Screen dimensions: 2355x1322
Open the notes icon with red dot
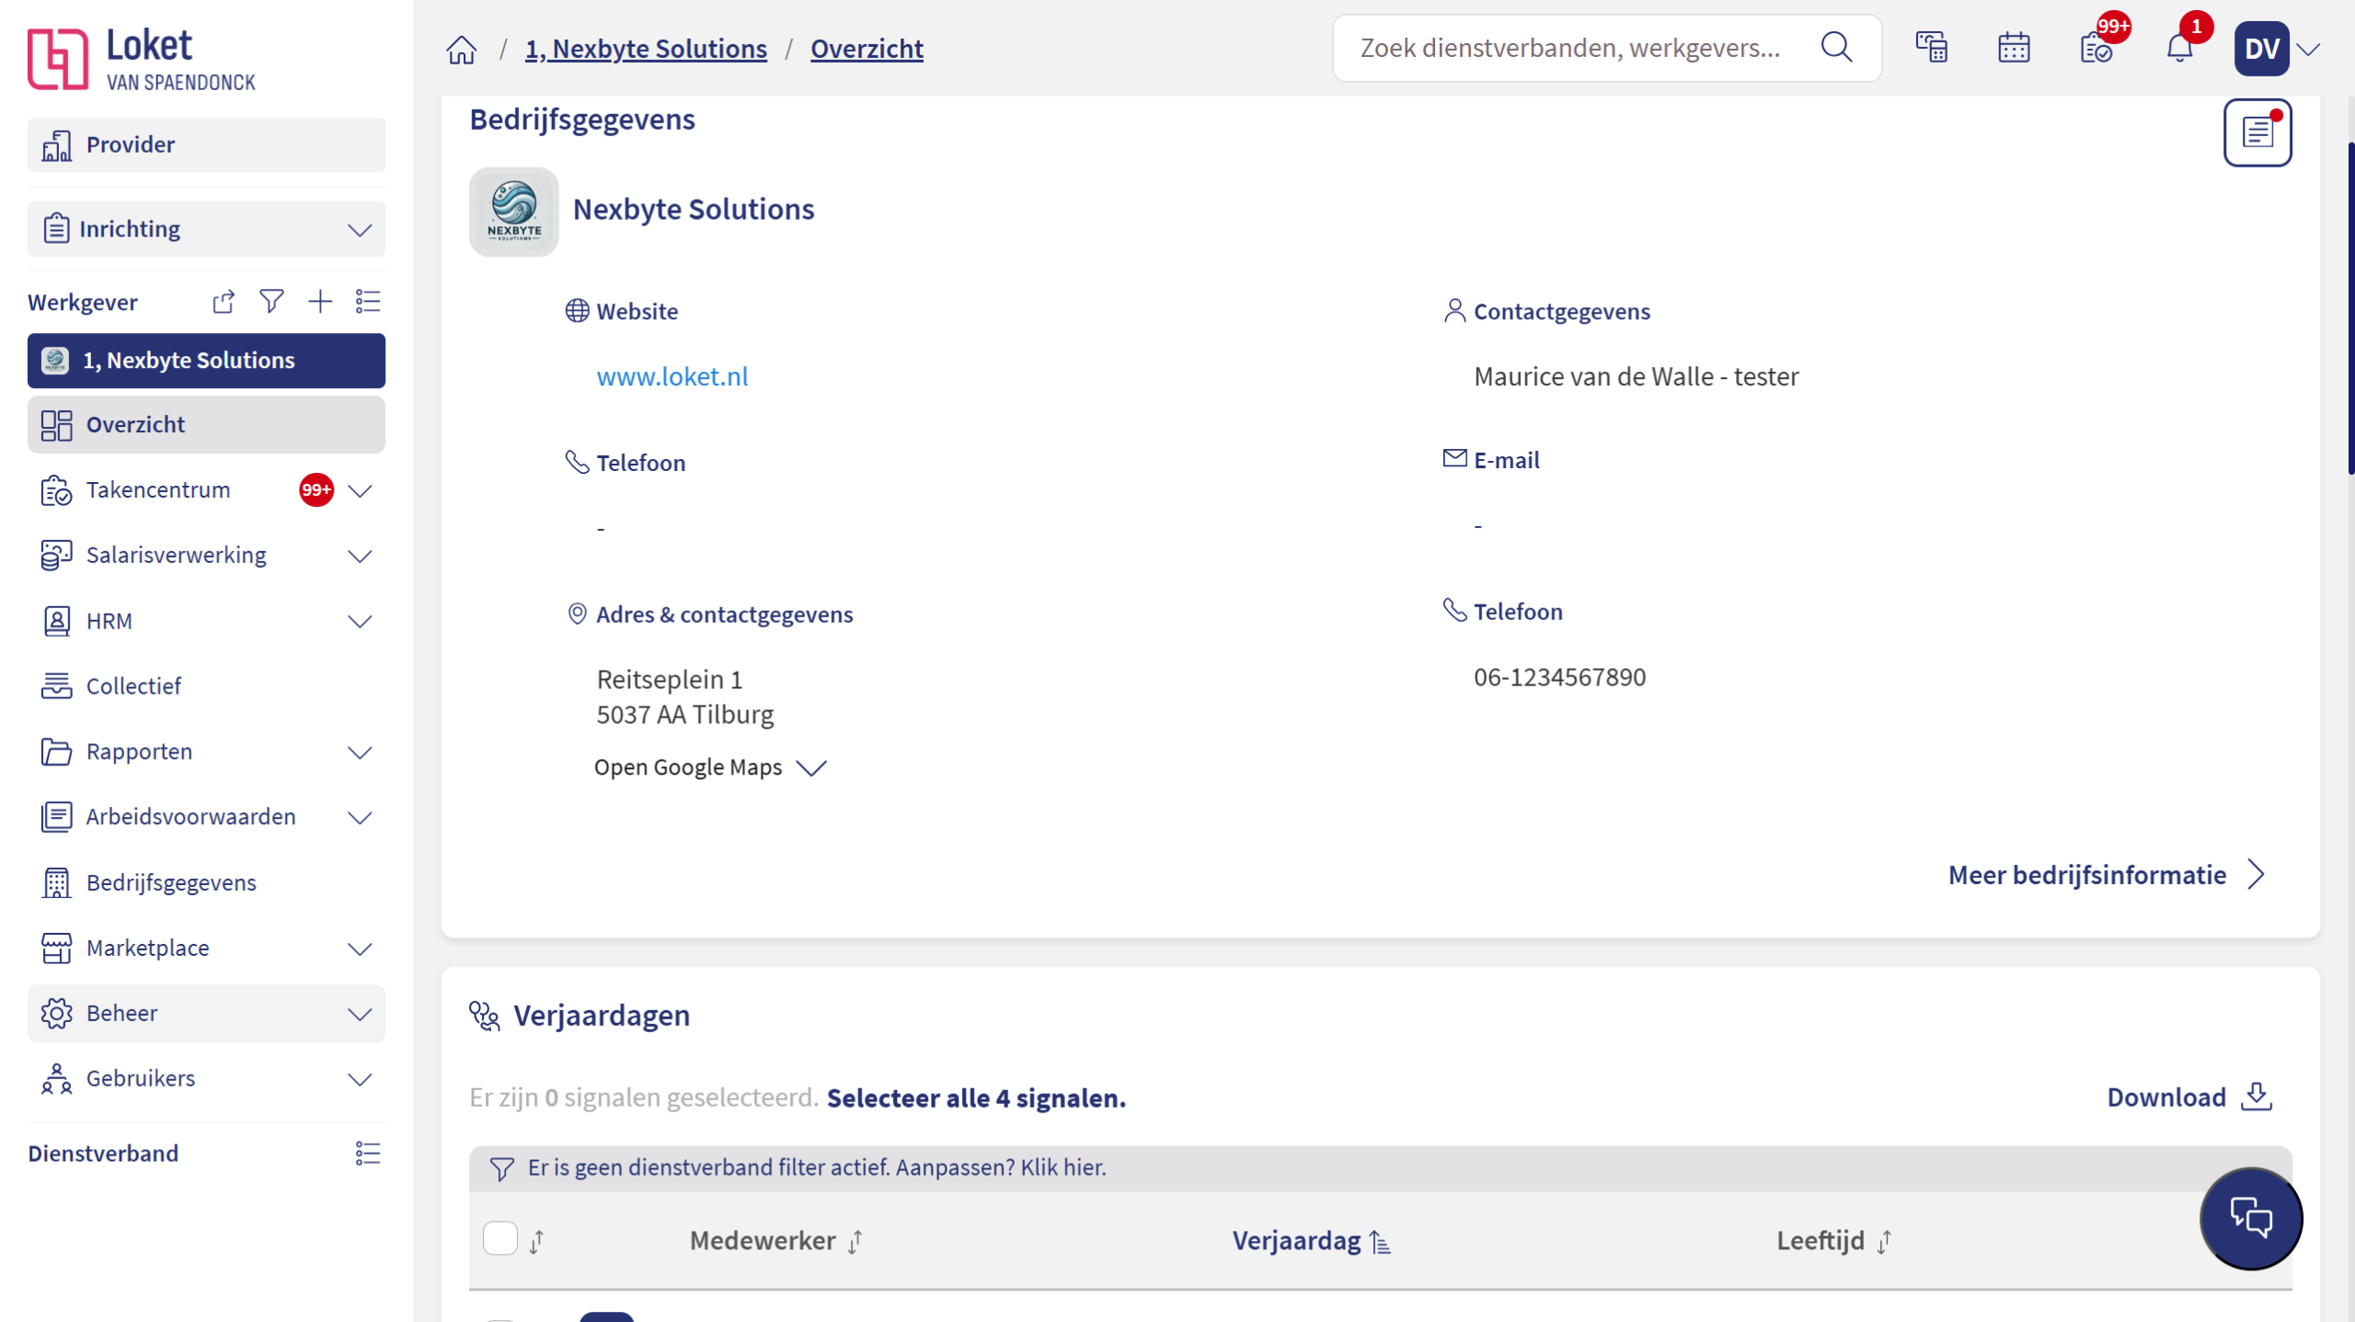tap(2257, 133)
